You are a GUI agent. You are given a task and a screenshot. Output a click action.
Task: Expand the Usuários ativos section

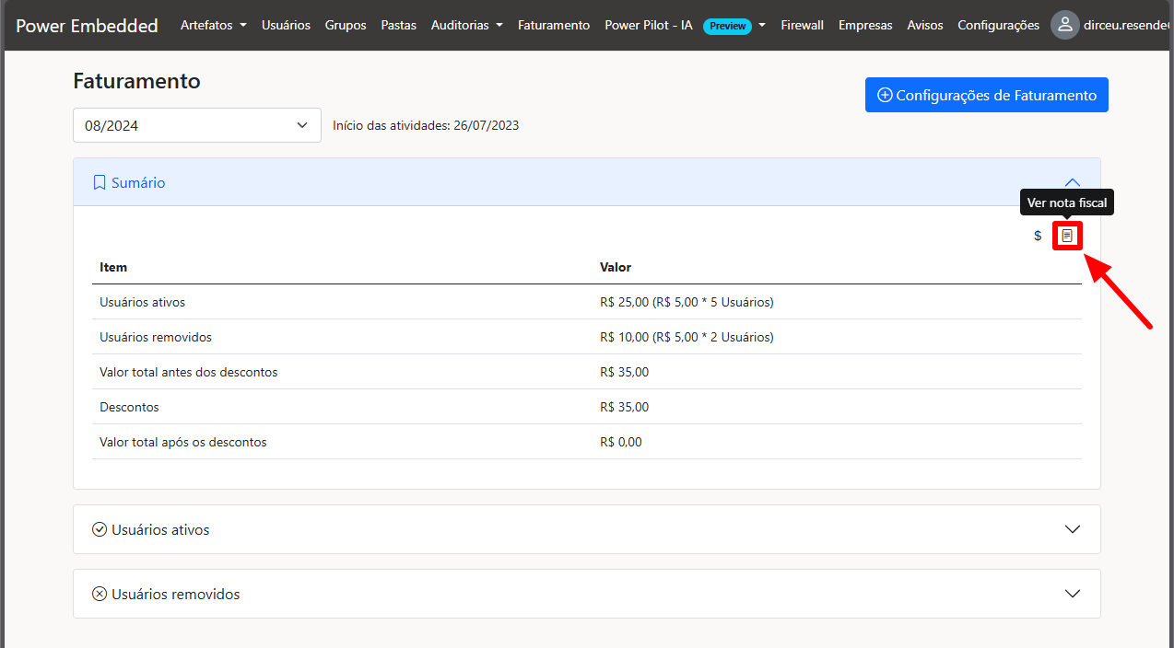pos(1072,529)
